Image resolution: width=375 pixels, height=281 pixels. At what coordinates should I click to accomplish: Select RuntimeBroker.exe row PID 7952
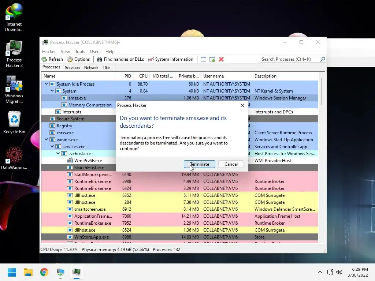[x=179, y=223]
